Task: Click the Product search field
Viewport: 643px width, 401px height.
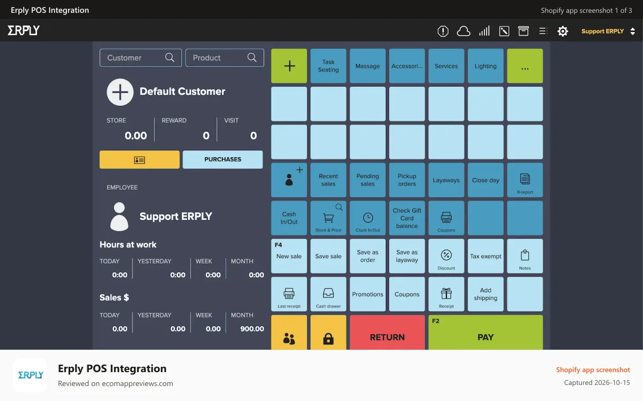Action: tap(225, 58)
